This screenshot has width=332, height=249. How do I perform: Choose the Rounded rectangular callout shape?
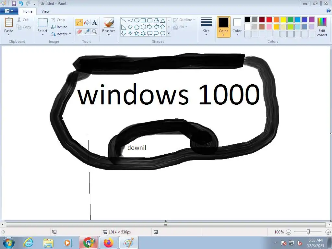[150, 33]
